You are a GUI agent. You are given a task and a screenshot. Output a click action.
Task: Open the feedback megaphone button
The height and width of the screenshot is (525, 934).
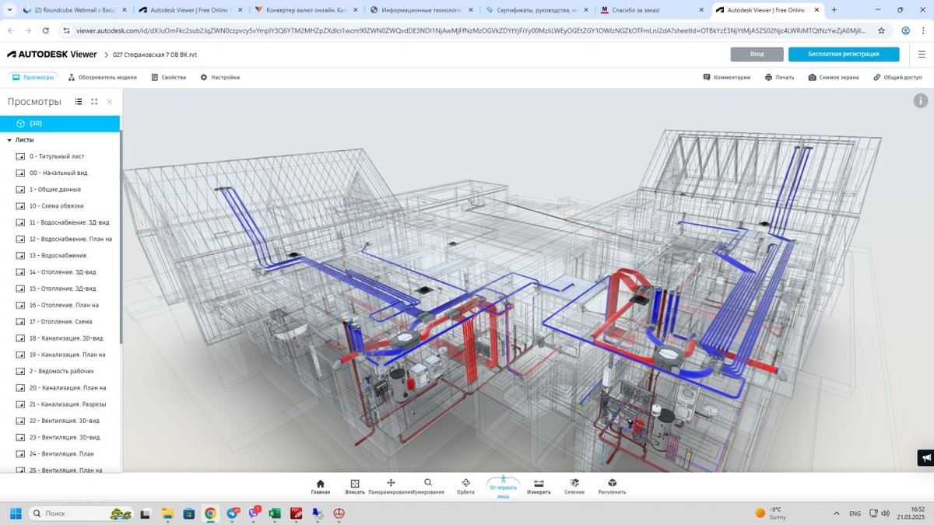click(925, 457)
